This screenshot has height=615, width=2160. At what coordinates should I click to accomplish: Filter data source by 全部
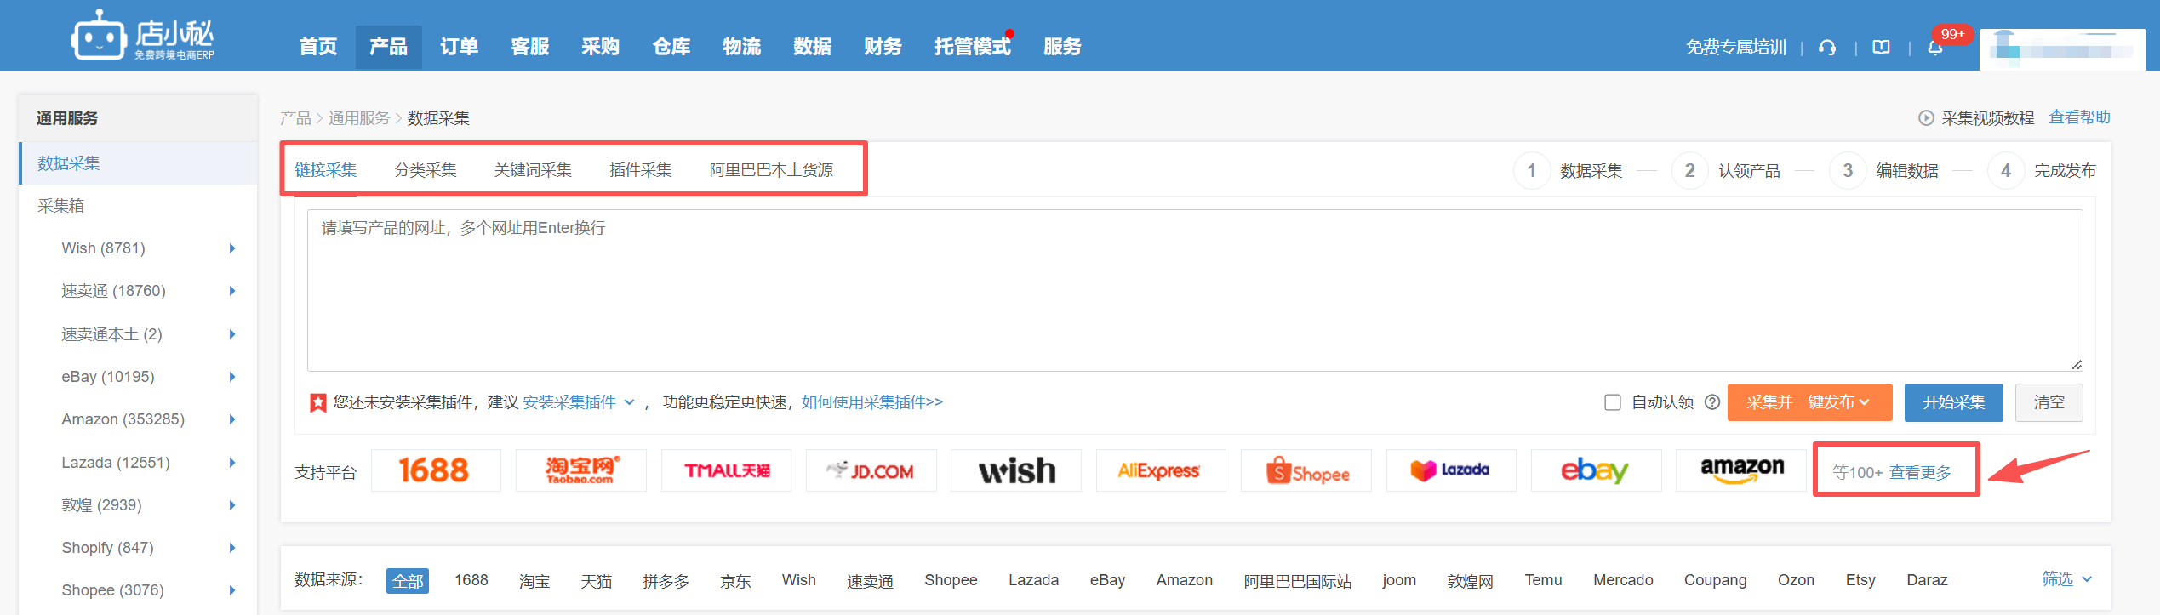[x=408, y=581]
